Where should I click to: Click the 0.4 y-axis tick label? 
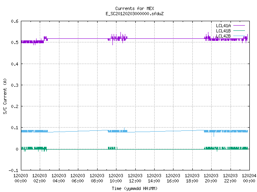point(14,64)
